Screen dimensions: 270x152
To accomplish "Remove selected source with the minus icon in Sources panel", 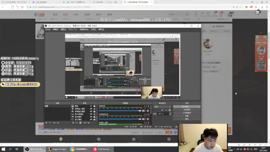I will tap(77, 123).
